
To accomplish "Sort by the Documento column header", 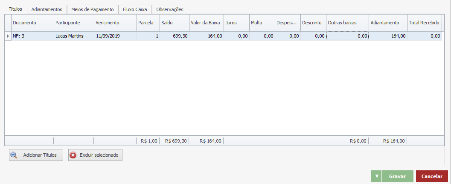I will (32, 23).
